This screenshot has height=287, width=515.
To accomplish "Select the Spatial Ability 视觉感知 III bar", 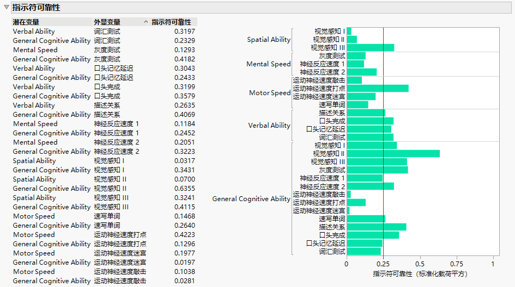I will (371, 47).
